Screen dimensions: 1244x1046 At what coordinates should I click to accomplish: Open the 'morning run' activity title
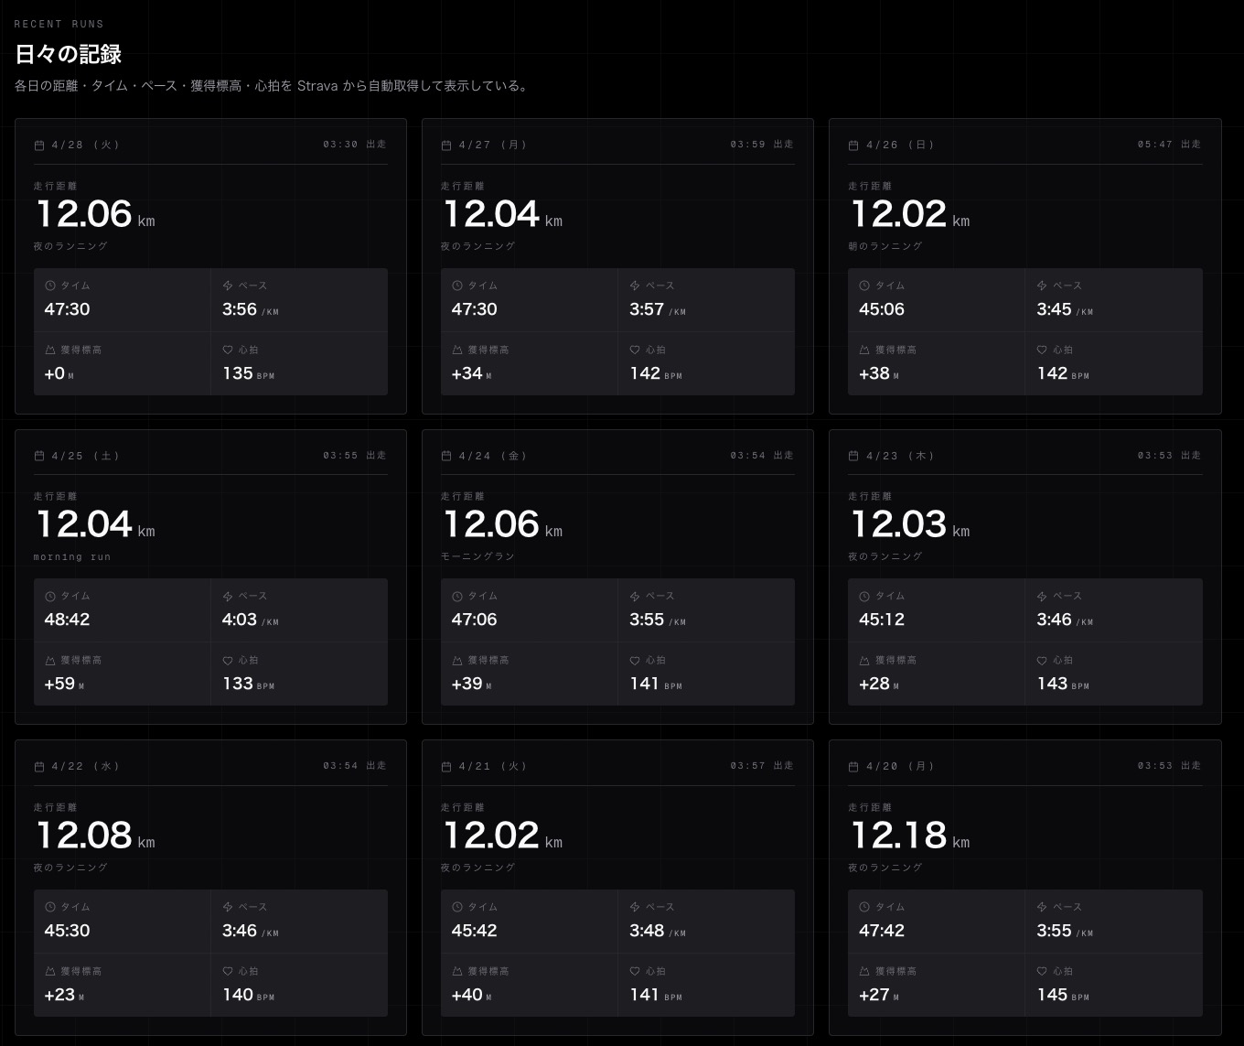72,556
